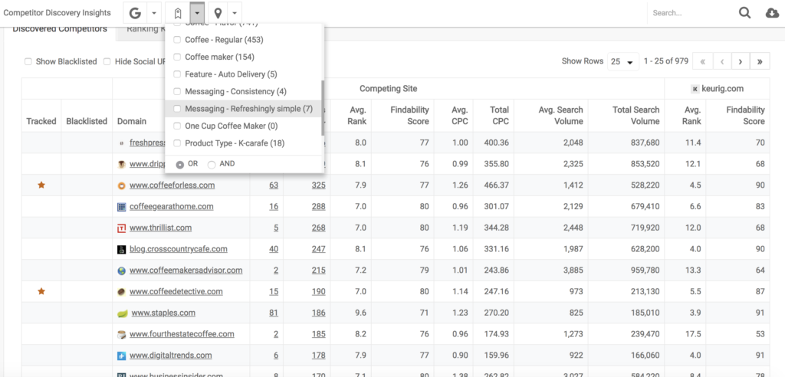Open the location dropdown arrow
The width and height of the screenshot is (785, 377).
tap(235, 12)
